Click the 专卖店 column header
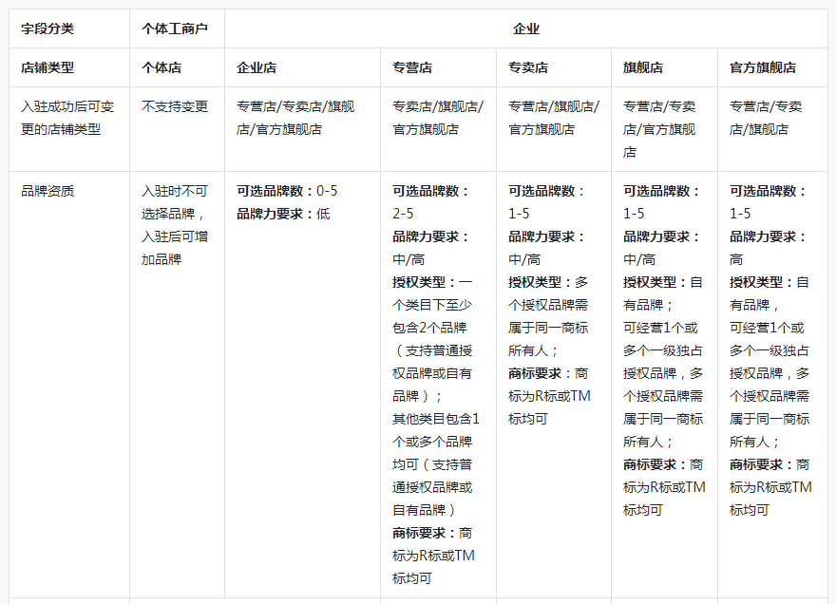Viewport: 836px width, 604px height. [522, 66]
